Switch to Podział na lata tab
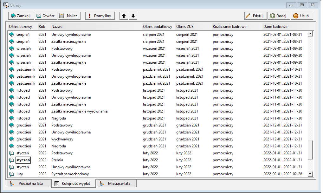This screenshot has width=323, height=194. (29, 184)
